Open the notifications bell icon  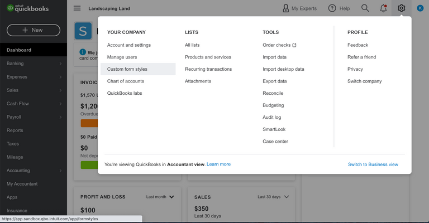pos(383,8)
